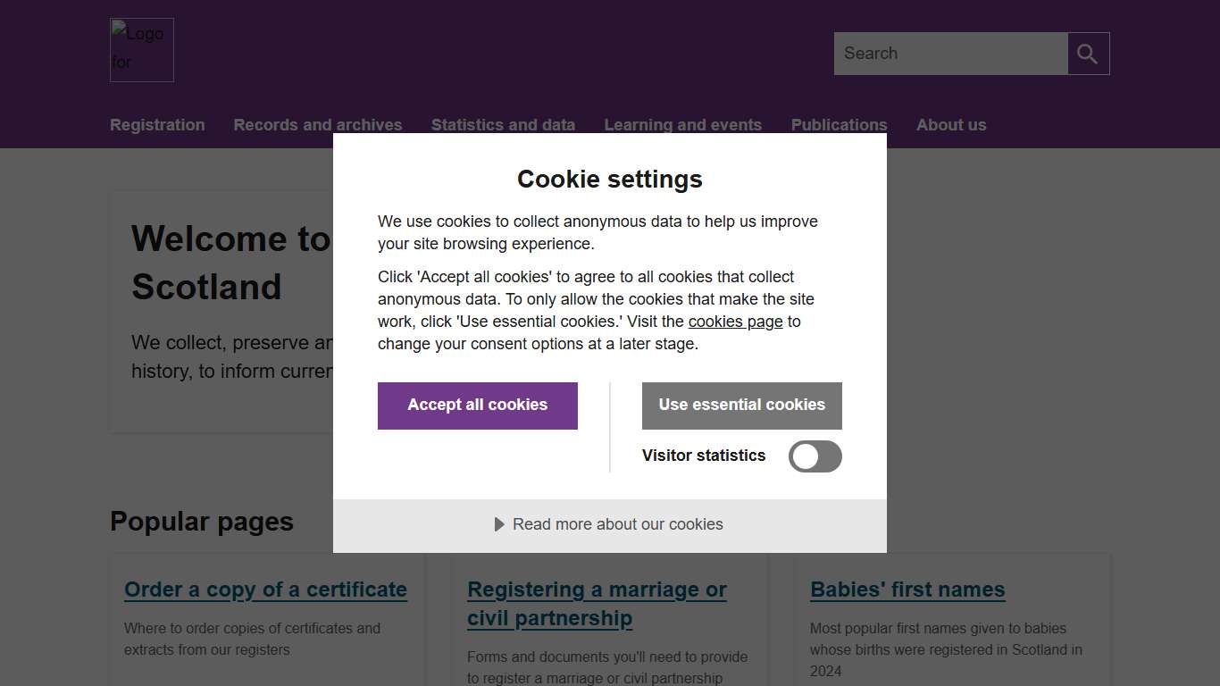
Task: Click into the Search field
Action: (950, 54)
